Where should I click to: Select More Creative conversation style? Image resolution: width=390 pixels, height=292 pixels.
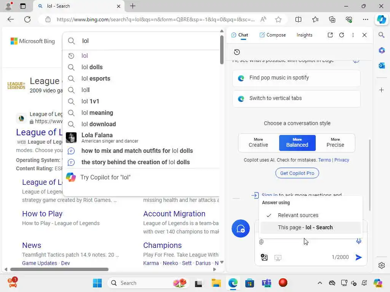259,143
